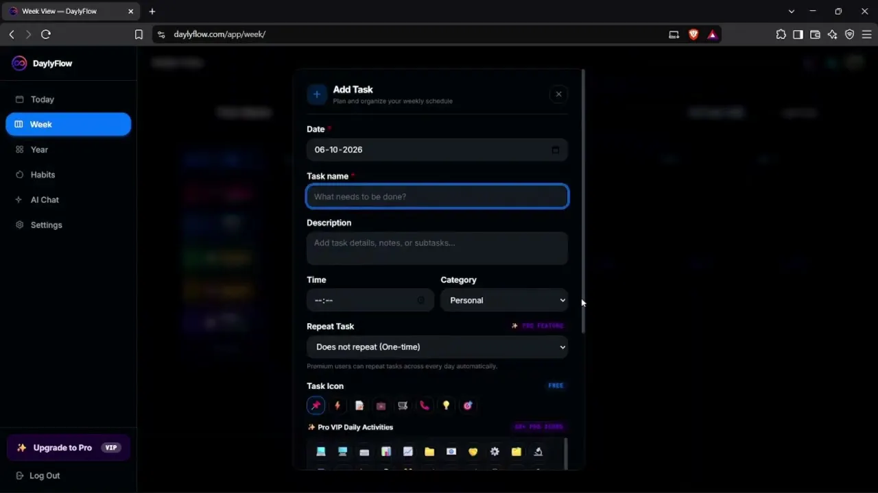
Task: Switch to the Week view
Action: pos(68,124)
